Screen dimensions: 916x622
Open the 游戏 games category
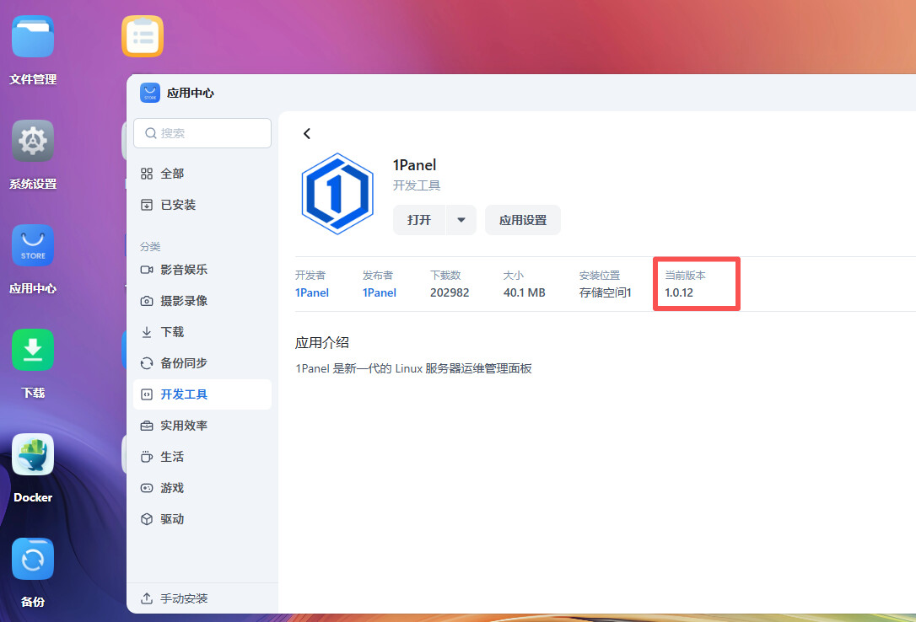(x=172, y=488)
